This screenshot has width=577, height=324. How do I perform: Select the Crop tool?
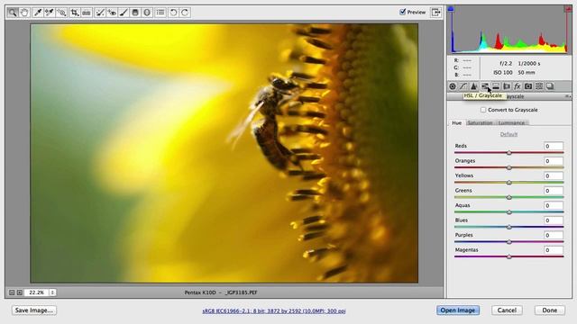(x=75, y=13)
